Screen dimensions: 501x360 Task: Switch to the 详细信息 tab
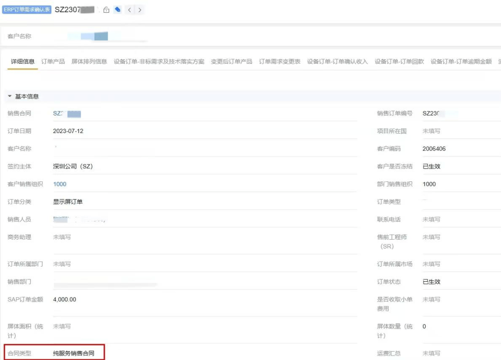pos(23,62)
